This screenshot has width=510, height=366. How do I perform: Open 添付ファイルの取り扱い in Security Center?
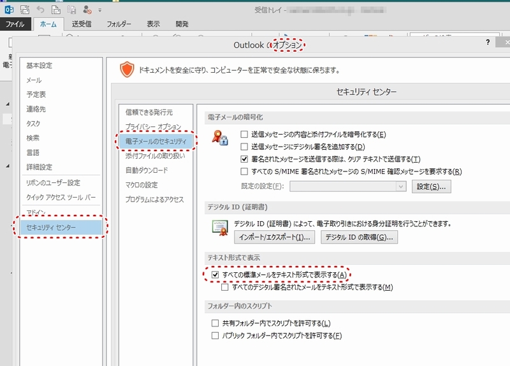[156, 156]
